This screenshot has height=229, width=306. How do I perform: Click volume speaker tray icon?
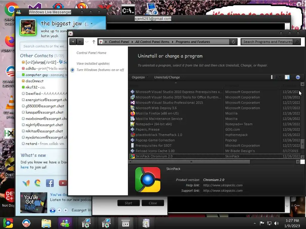pyautogui.click(x=276, y=223)
